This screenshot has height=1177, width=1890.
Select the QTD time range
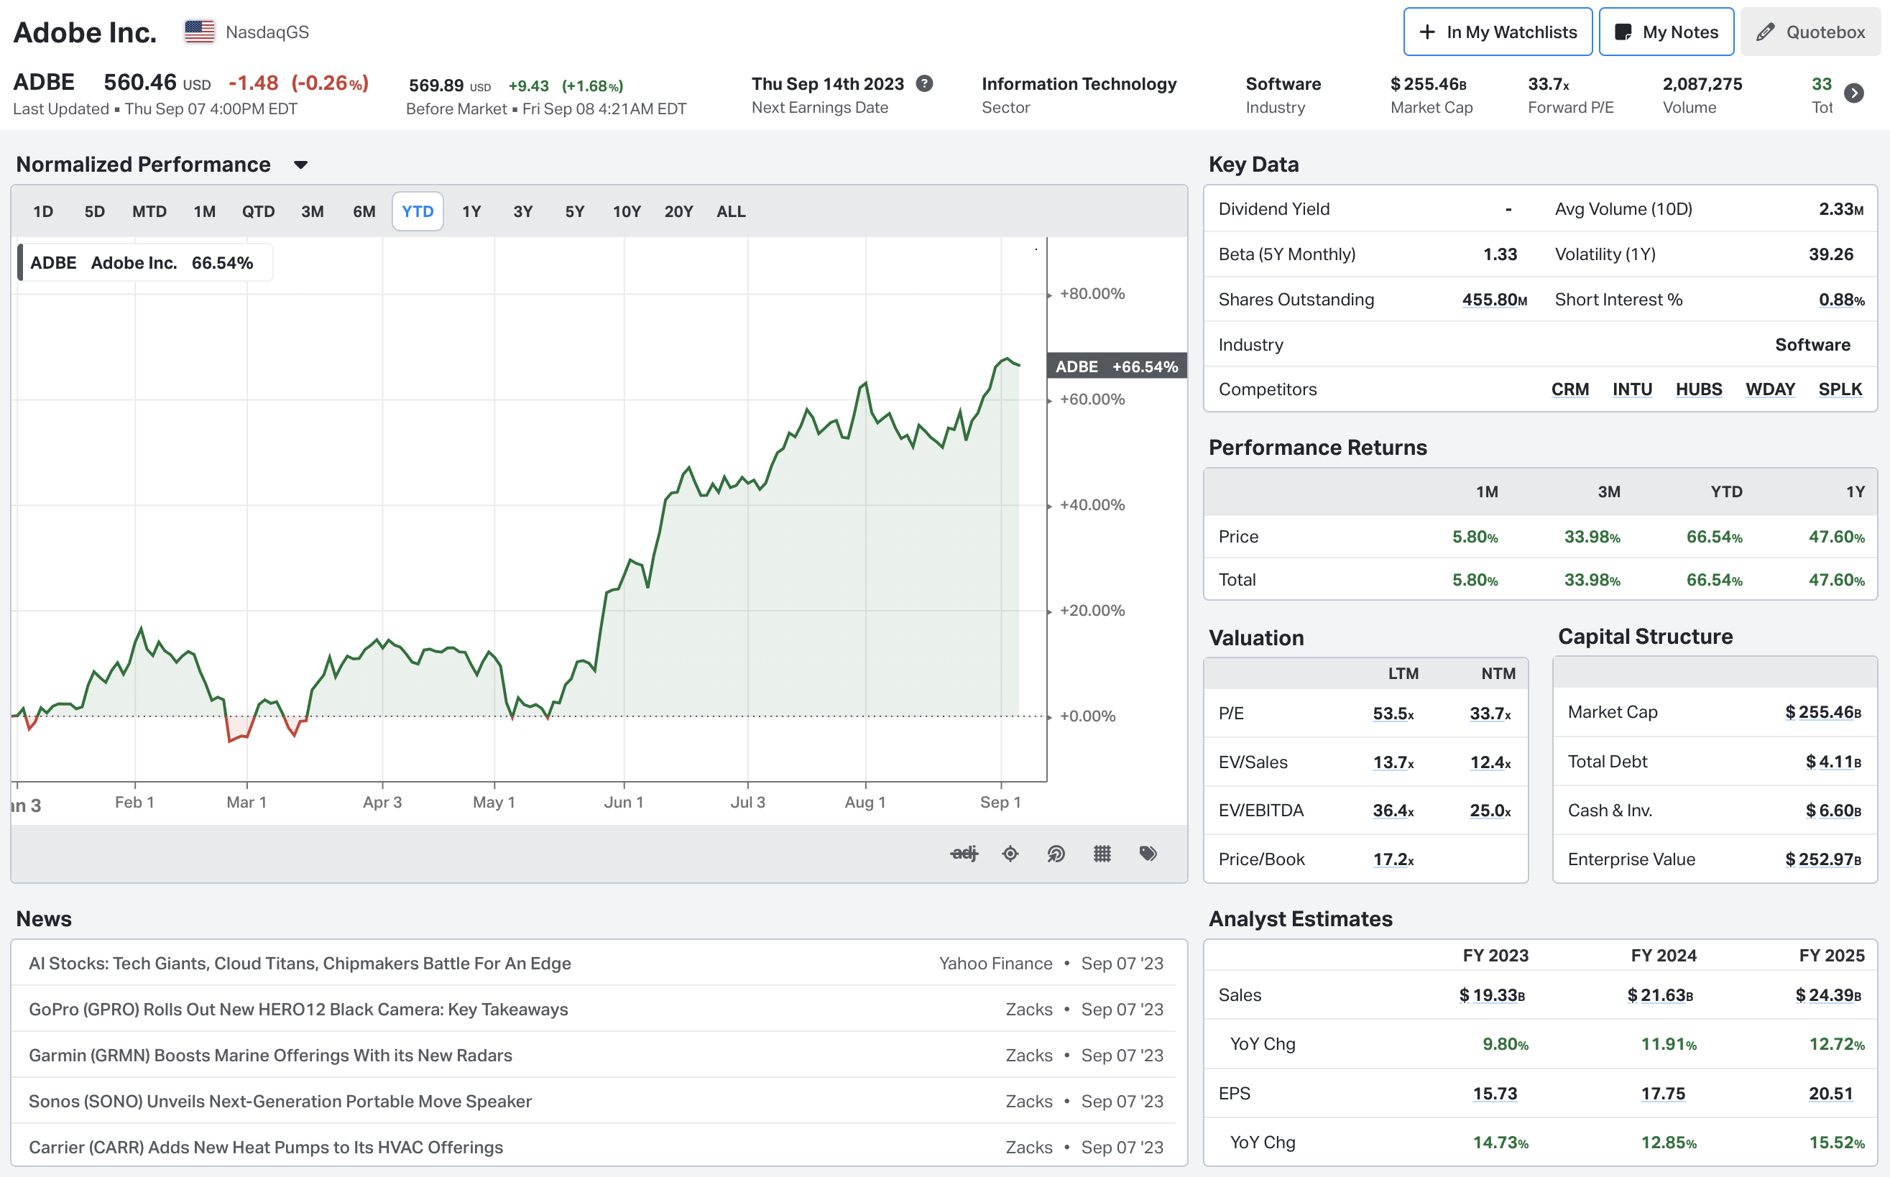(259, 212)
